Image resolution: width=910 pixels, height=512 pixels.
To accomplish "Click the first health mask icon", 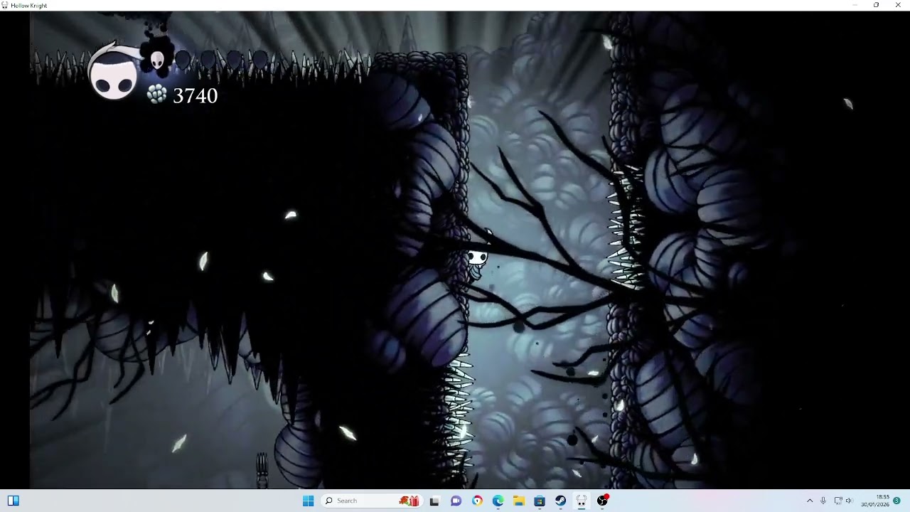I will [157, 60].
